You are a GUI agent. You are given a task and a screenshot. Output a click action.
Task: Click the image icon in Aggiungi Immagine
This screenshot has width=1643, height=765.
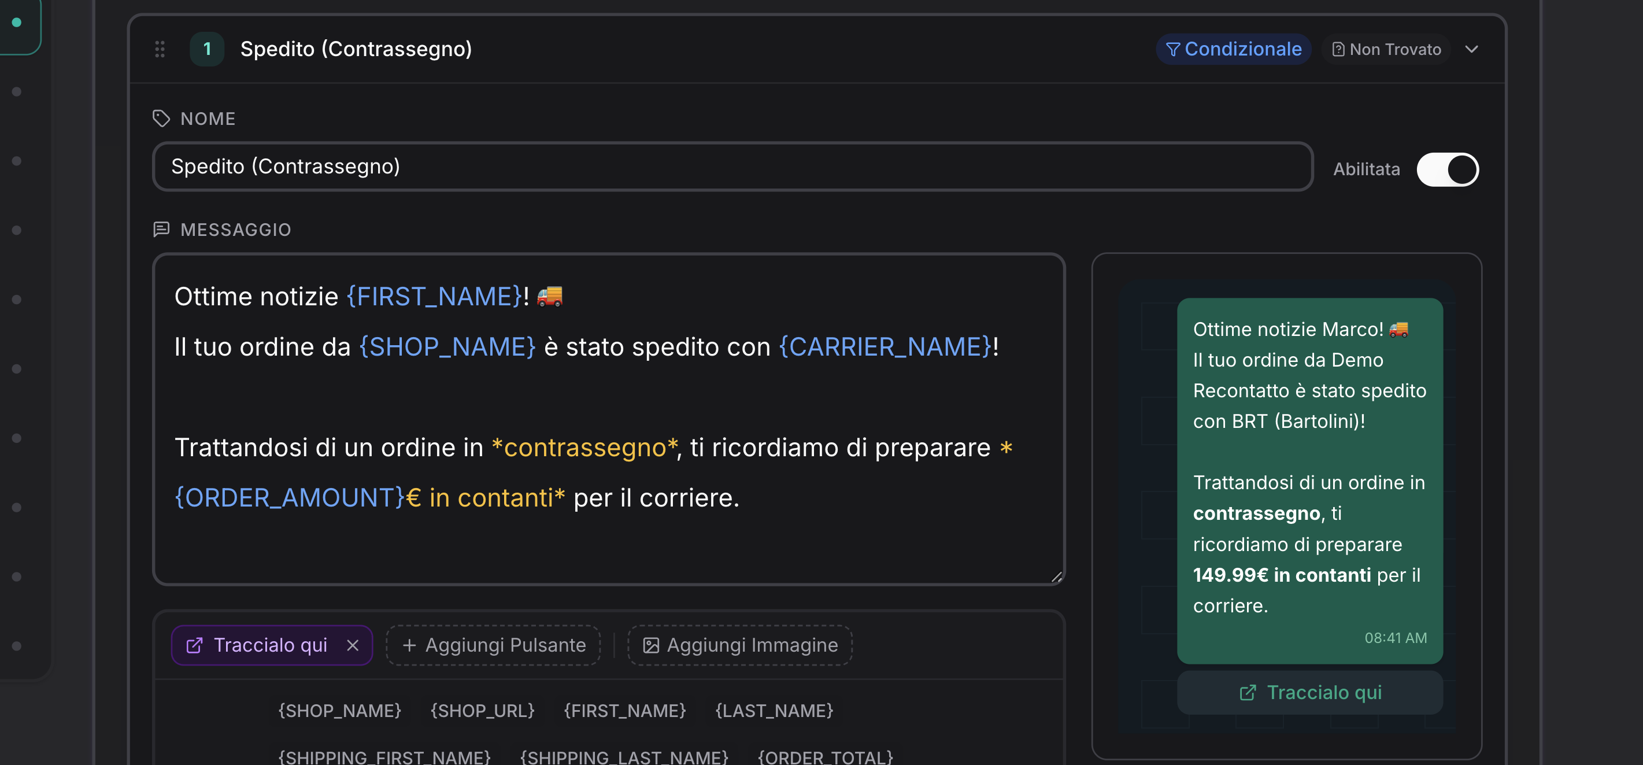click(650, 645)
